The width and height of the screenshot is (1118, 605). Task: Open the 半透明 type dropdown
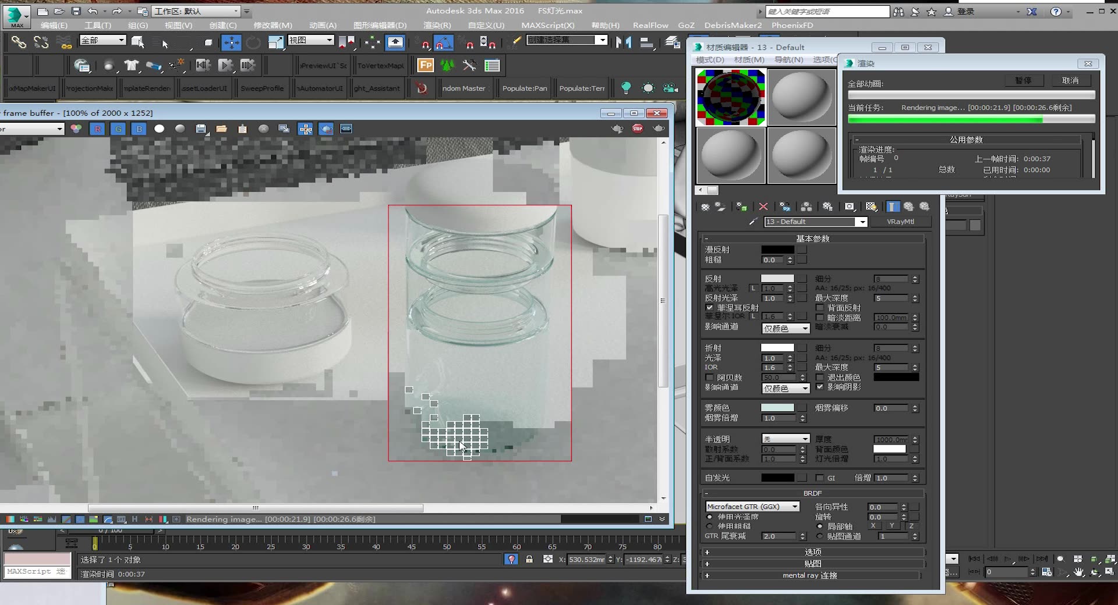coord(786,439)
